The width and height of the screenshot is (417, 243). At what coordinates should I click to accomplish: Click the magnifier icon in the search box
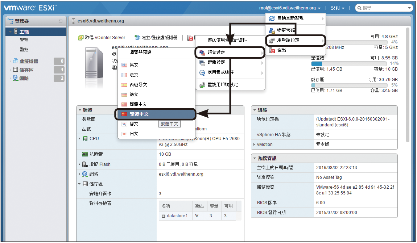coord(359,8)
